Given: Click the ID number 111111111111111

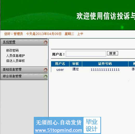Looking at the screenshot, I should (x=105, y=70).
